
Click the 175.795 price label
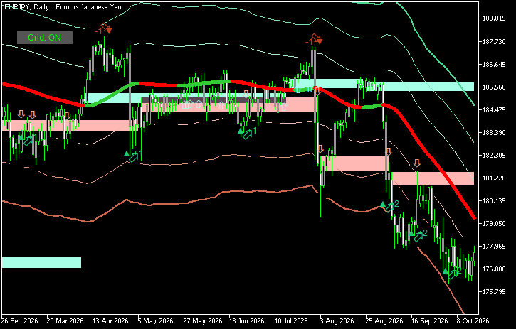tap(494, 291)
